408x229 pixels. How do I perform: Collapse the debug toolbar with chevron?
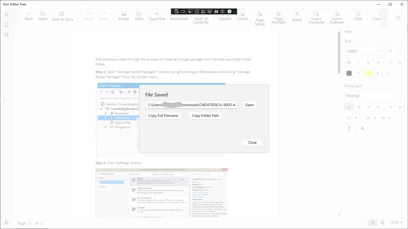pyautogui.click(x=235, y=11)
